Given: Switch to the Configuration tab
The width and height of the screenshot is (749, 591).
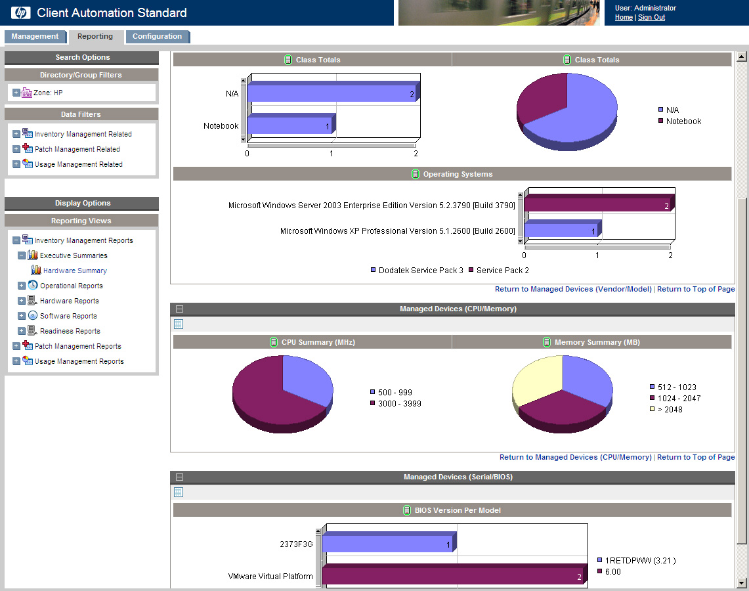Looking at the screenshot, I should point(158,36).
